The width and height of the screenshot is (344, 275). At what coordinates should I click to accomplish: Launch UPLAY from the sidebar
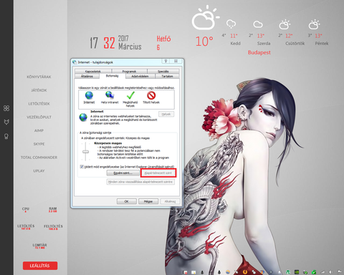pos(39,170)
